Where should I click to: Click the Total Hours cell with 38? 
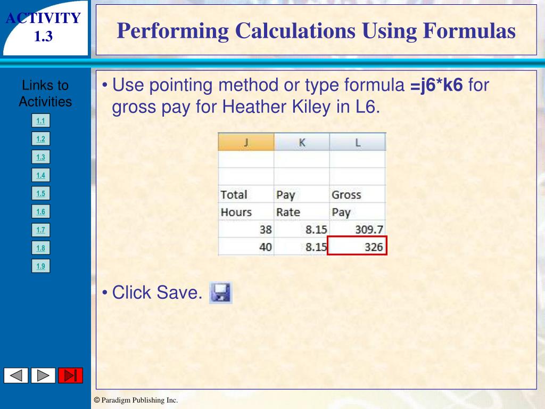tap(246, 229)
